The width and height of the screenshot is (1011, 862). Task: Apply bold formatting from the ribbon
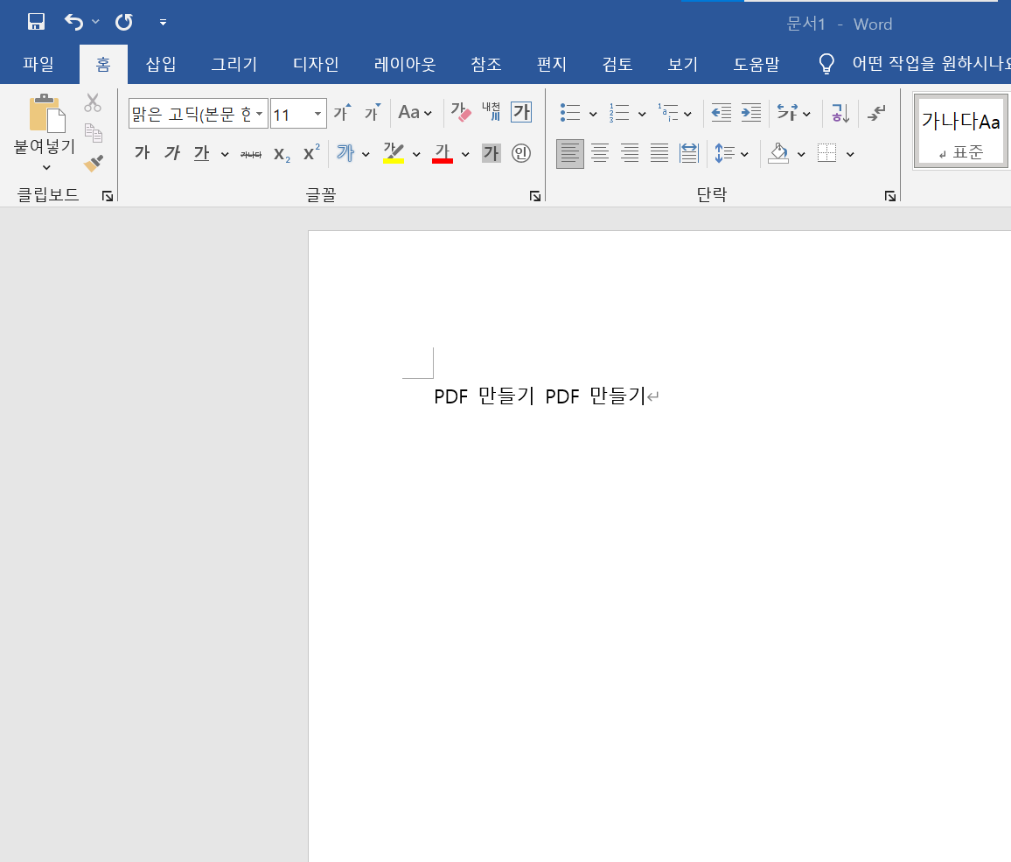141,152
